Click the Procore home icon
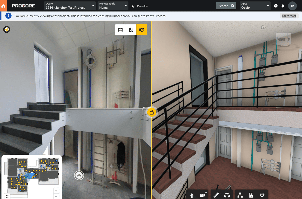Viewport: 302px width, 199px height. (x=3, y=6)
